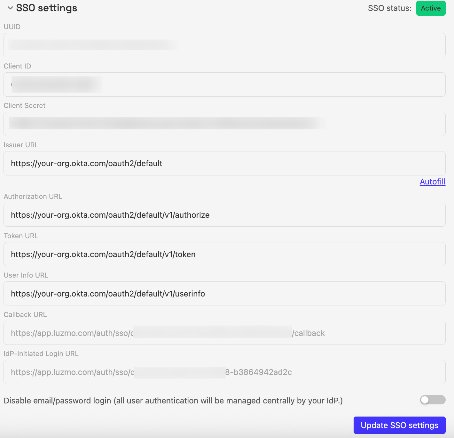Click the 'SSO status:' label
Image resolution: width=454 pixels, height=438 pixels.
389,8
